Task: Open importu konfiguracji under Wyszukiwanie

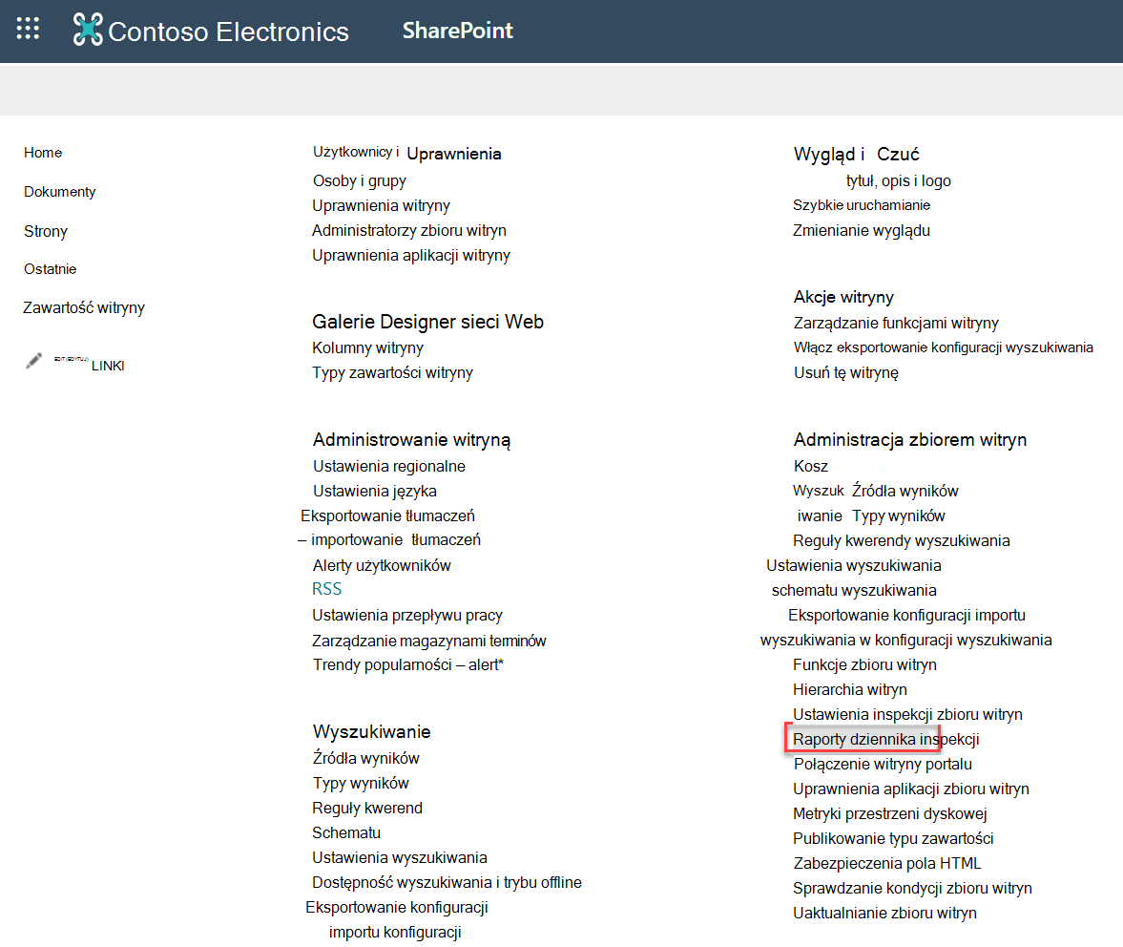Action: pyautogui.click(x=395, y=932)
